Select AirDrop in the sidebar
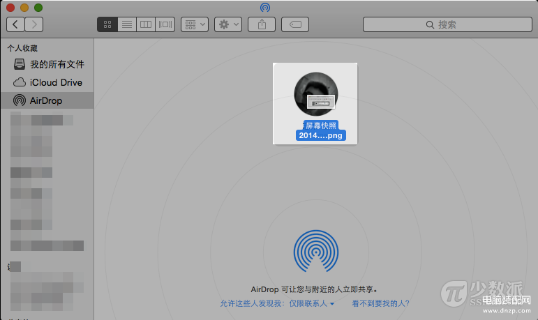This screenshot has height=320, width=538. point(47,100)
